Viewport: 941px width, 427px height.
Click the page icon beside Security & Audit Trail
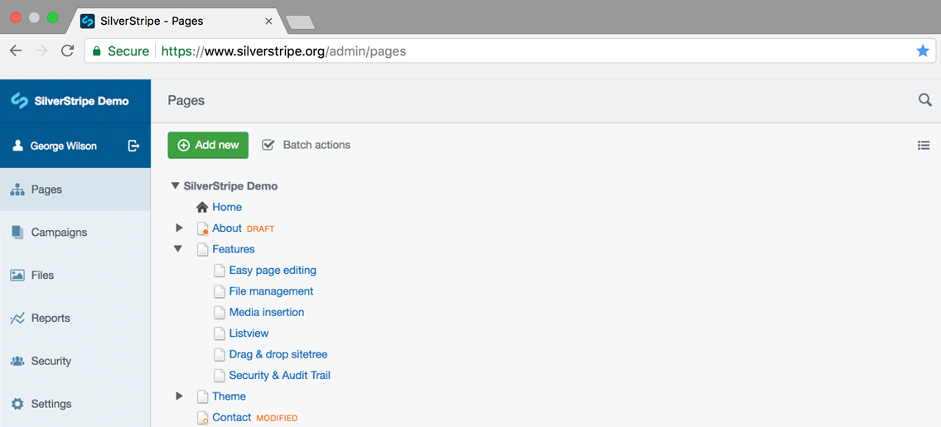pyautogui.click(x=219, y=376)
